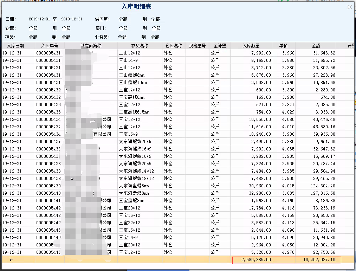Select the item cell 三山盘螺8mm
The image size is (356, 271).
coord(132,75)
